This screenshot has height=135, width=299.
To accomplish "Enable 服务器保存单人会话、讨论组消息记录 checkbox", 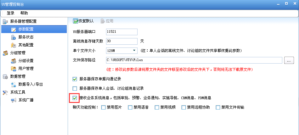I will tap(75, 88).
